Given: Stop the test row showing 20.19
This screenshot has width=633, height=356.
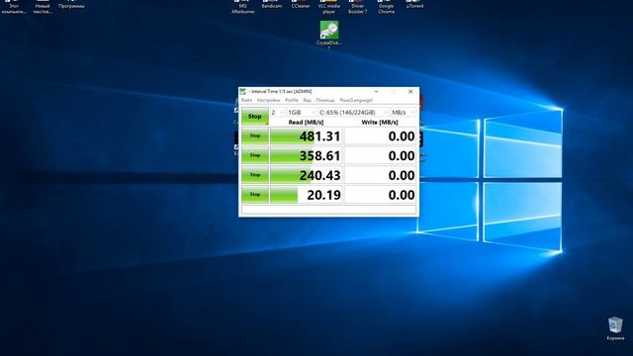Looking at the screenshot, I should pyautogui.click(x=255, y=195).
